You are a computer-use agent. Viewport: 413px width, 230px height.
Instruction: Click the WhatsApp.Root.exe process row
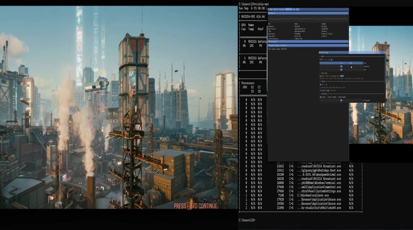pos(300,171)
